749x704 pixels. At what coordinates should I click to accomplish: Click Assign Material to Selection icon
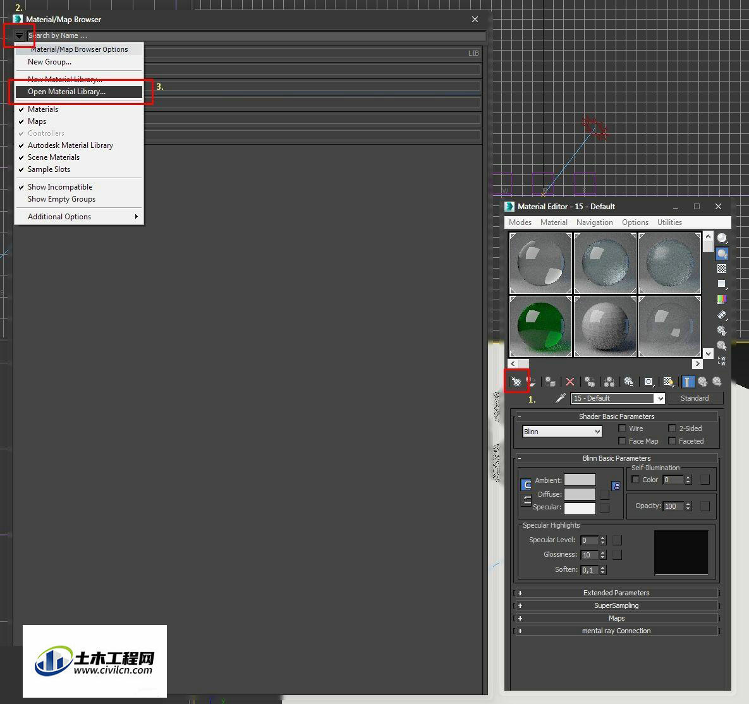pyautogui.click(x=551, y=382)
